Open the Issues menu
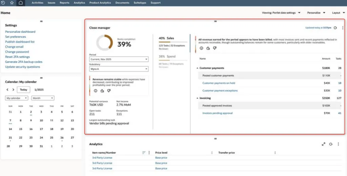The width and height of the screenshot is (347, 176). (52, 3)
